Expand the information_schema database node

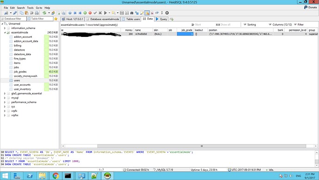(x=5, y=28)
